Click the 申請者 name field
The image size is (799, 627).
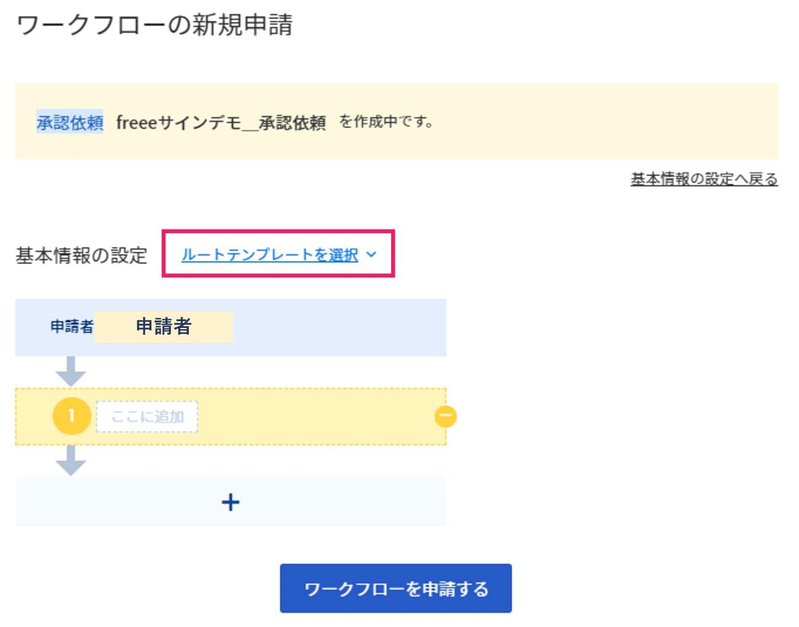tap(163, 327)
